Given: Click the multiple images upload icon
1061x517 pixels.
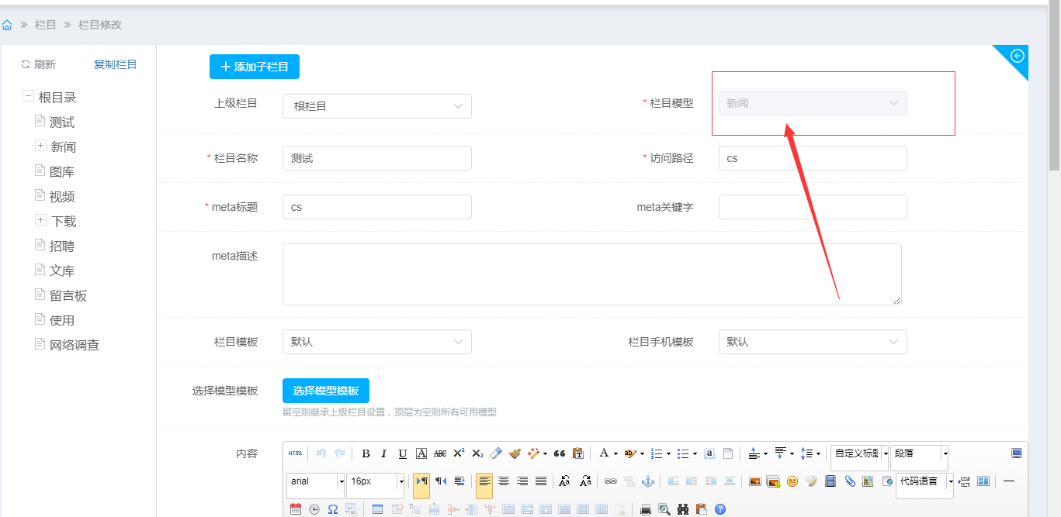Looking at the screenshot, I should click(773, 481).
